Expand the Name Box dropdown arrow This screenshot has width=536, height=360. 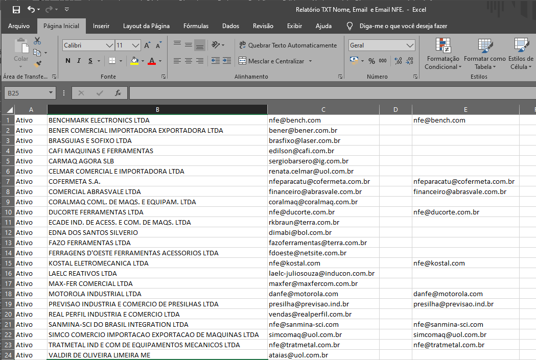pos(51,92)
